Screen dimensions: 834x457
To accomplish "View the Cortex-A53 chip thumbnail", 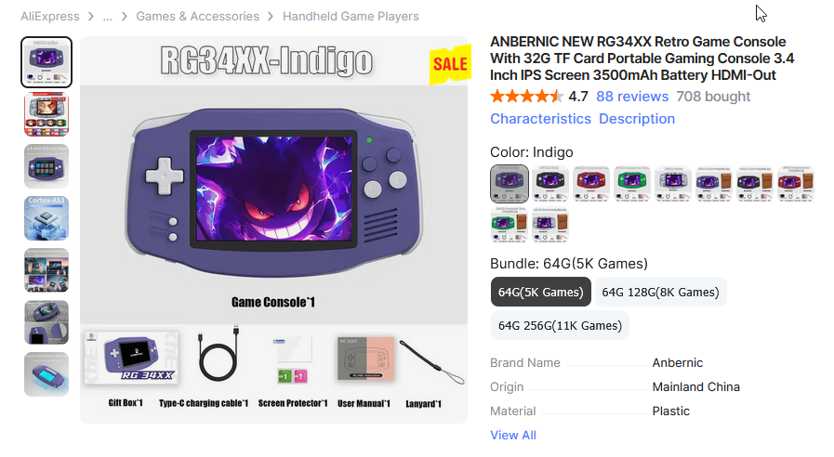I will coord(46,218).
